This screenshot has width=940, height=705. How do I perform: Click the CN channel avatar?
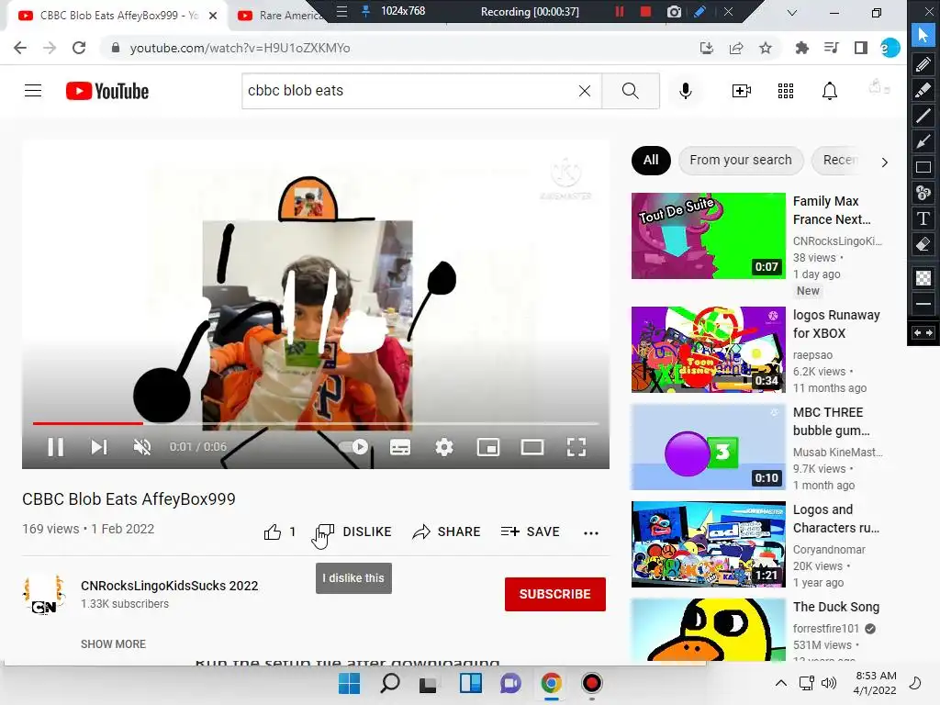pos(44,595)
